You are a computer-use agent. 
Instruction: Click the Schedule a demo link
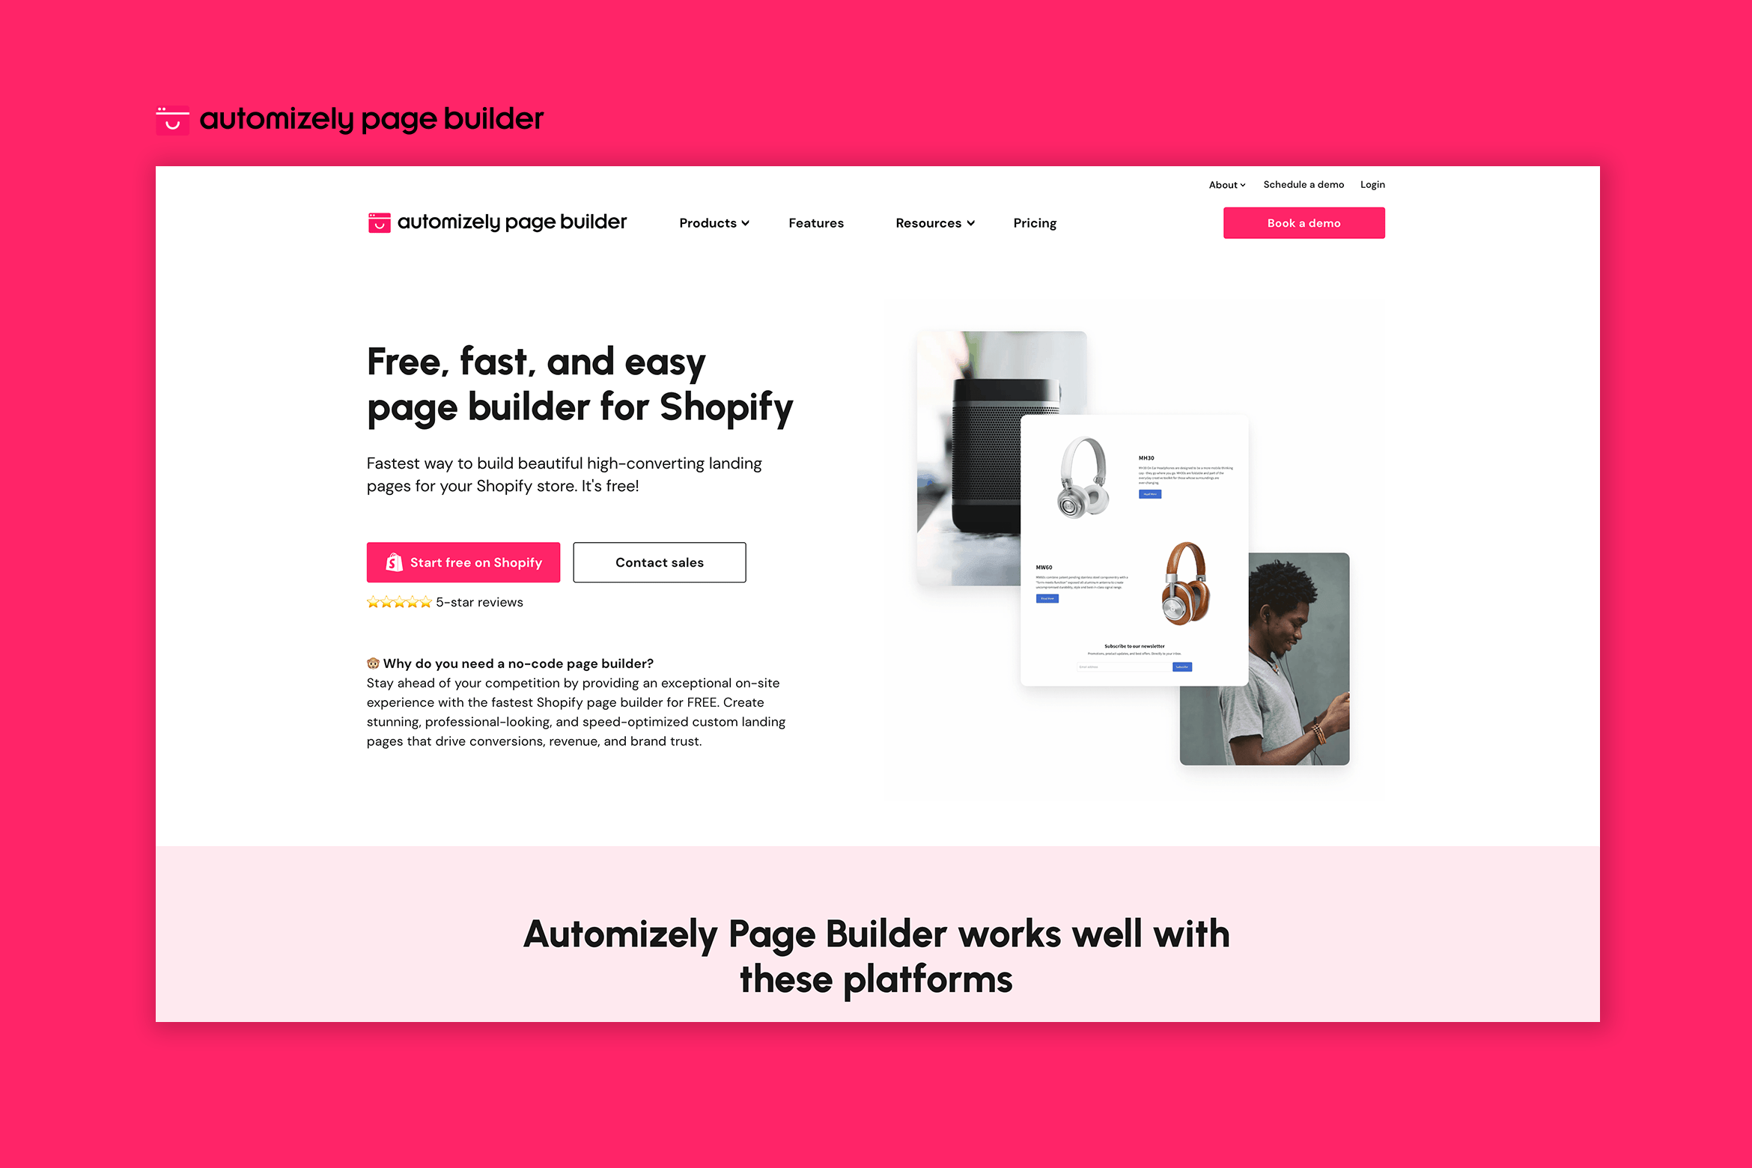coord(1304,183)
